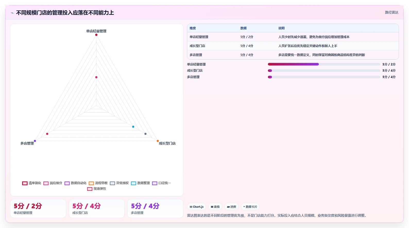Click the small icon before the card title

[12, 13]
